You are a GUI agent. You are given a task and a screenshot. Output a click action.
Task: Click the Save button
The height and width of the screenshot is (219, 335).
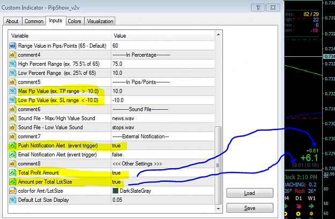[x=250, y=208]
